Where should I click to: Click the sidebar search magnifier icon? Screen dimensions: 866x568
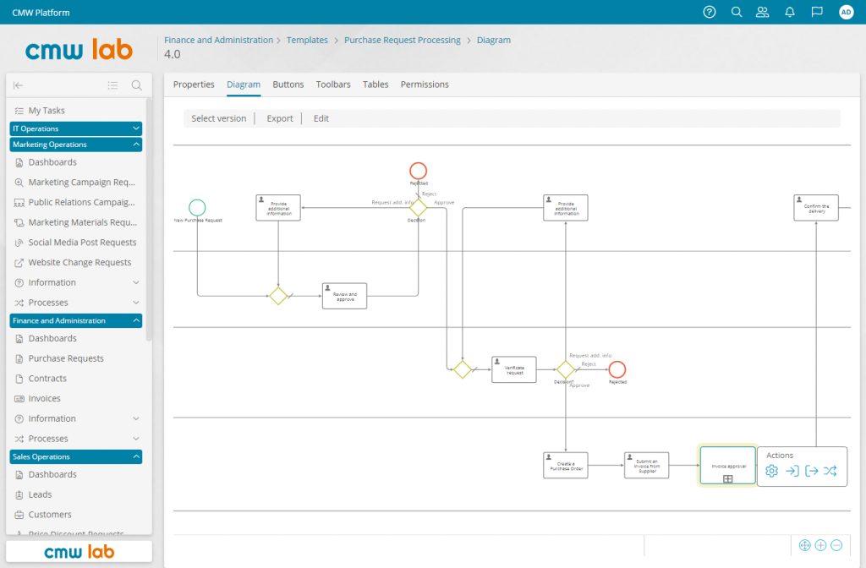pyautogui.click(x=136, y=85)
